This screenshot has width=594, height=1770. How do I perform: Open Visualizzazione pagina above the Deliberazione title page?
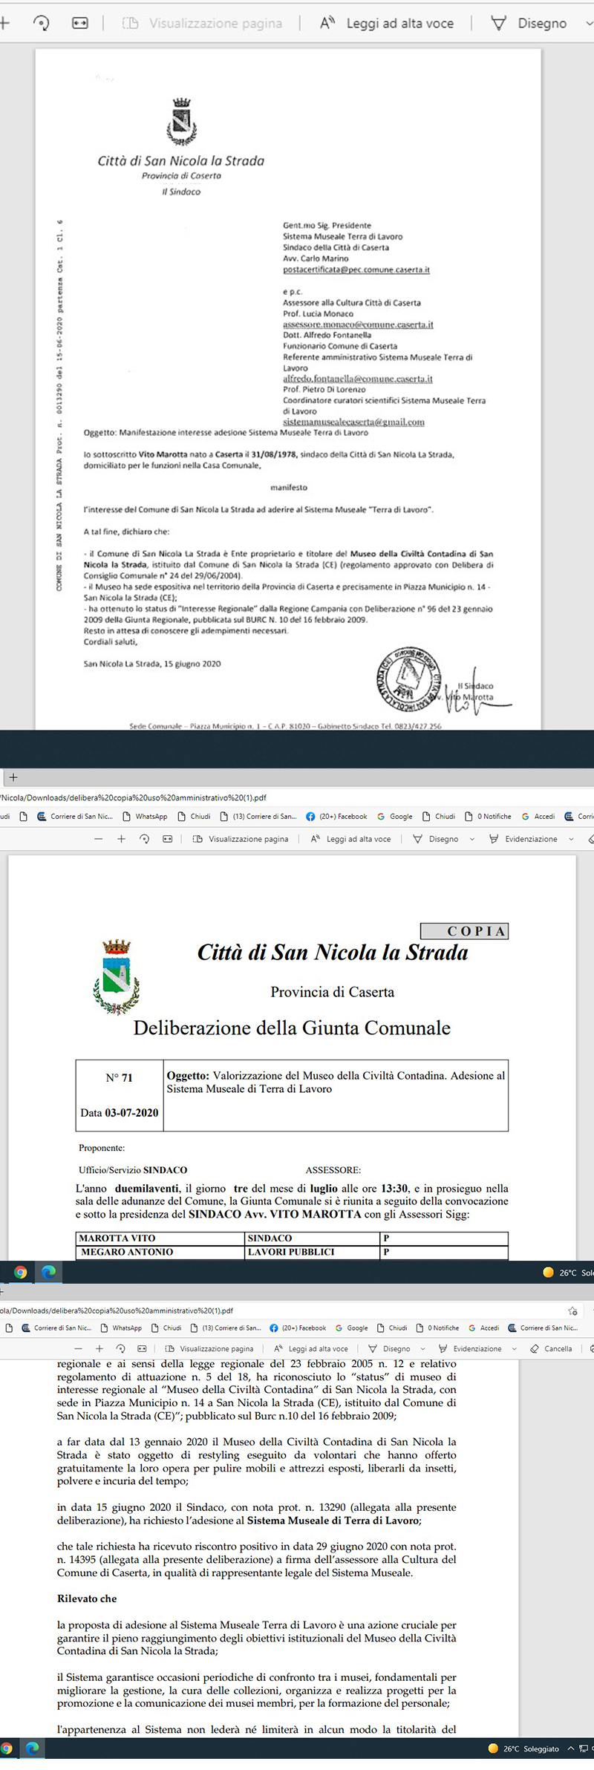(x=241, y=838)
